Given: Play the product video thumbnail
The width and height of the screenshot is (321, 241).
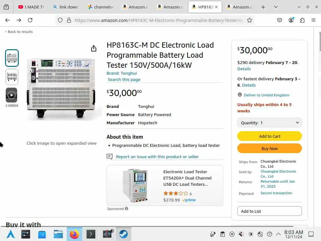Looking at the screenshot, I should [x=12, y=95].
